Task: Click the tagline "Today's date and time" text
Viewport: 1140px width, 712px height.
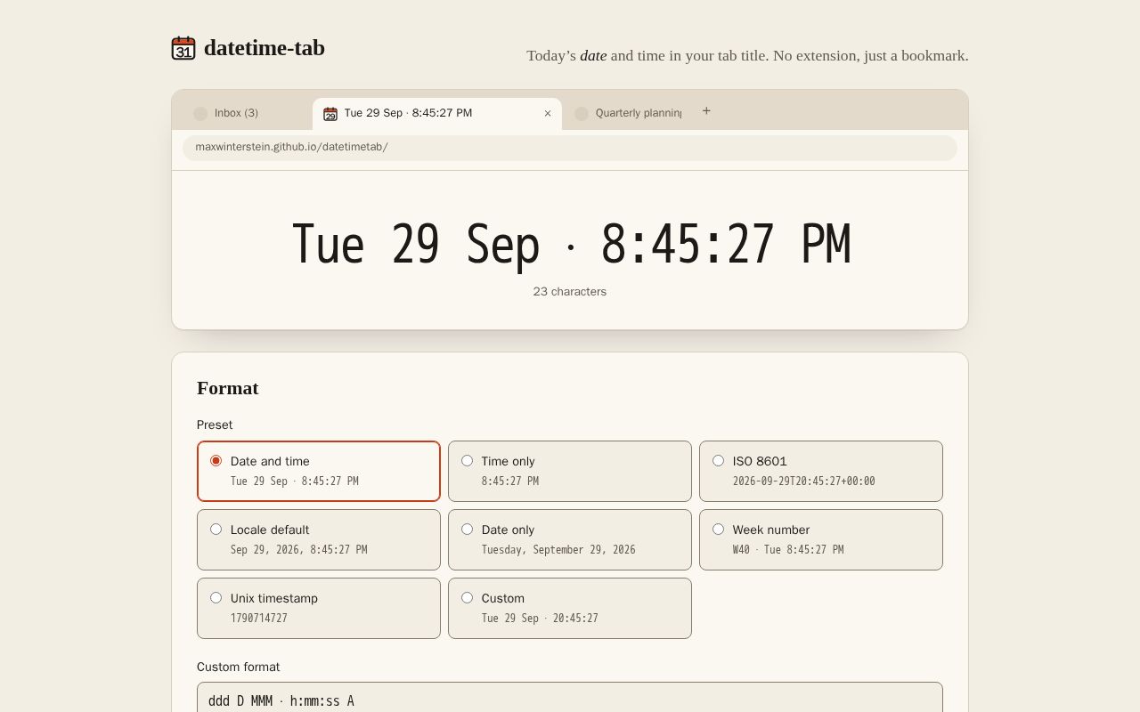Action: coord(747,55)
